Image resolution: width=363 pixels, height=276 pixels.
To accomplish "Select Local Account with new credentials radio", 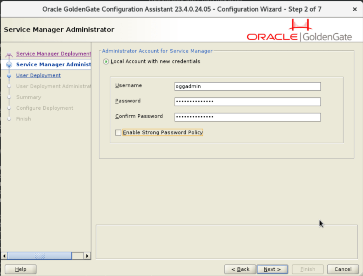I will 106,62.
